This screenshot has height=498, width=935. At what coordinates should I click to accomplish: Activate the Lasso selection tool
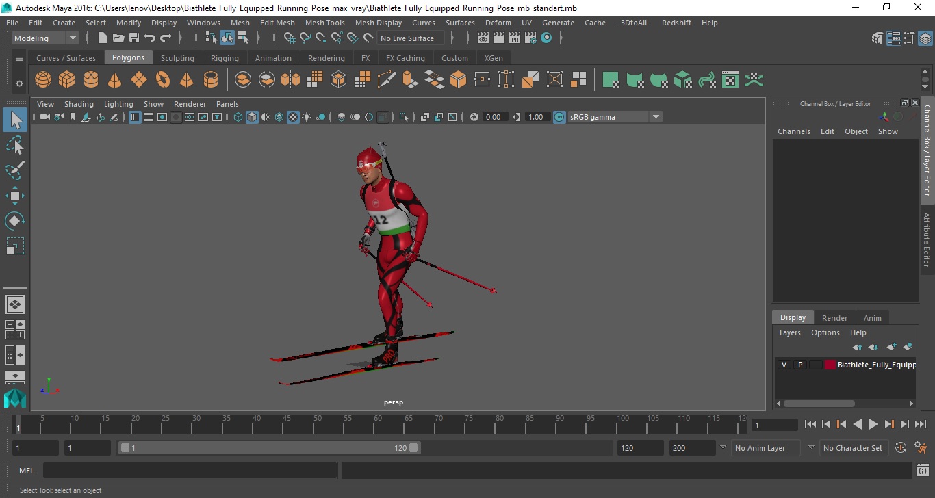pyautogui.click(x=15, y=146)
